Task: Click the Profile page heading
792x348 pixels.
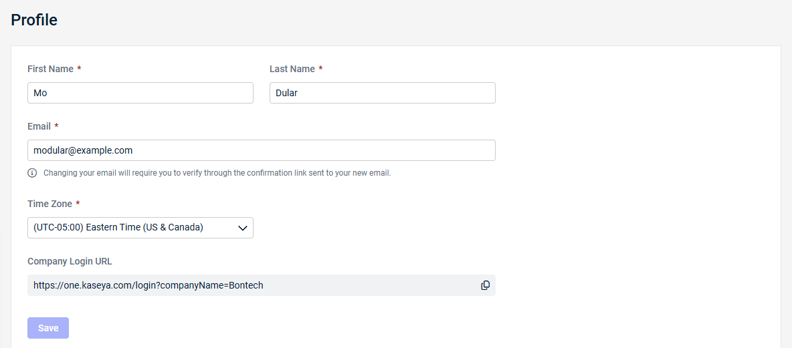Action: coord(34,19)
